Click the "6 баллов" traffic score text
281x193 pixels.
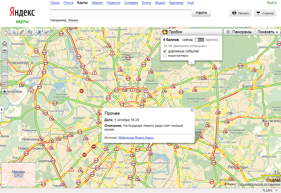point(171,40)
